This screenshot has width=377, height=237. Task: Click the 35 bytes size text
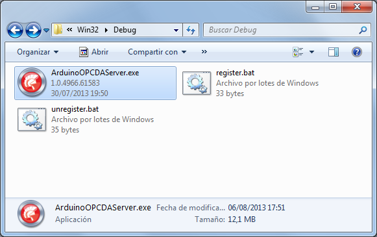click(65, 130)
